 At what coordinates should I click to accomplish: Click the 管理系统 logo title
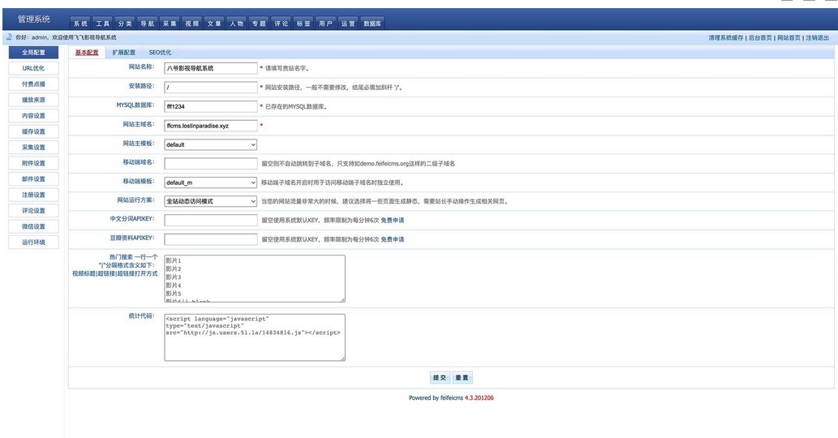tap(34, 19)
